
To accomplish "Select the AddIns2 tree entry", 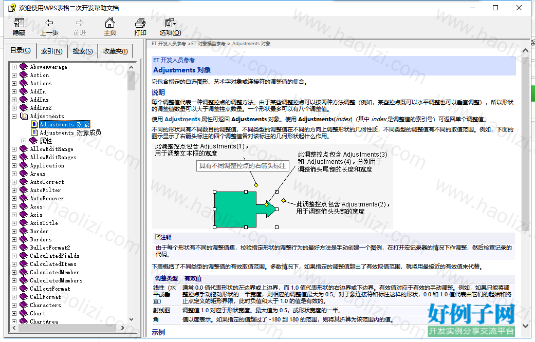I will [41, 108].
